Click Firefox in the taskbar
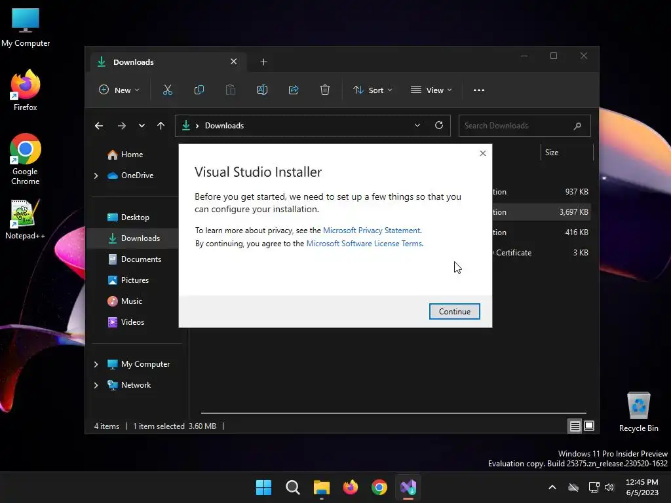671x503 pixels. coord(351,487)
